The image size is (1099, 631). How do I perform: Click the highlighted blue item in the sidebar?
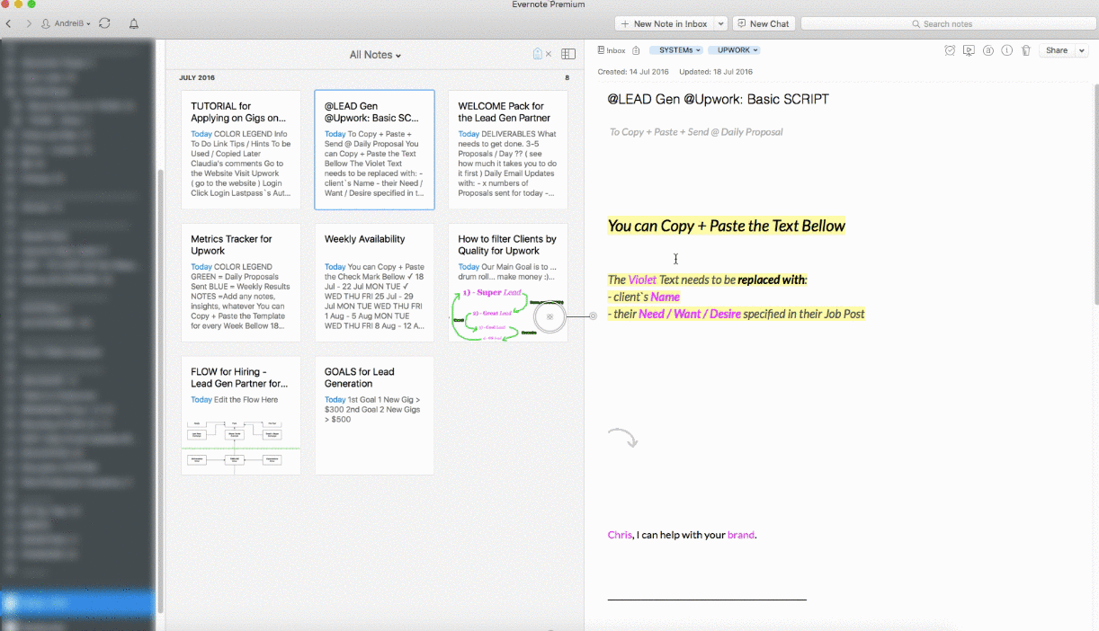pos(77,602)
